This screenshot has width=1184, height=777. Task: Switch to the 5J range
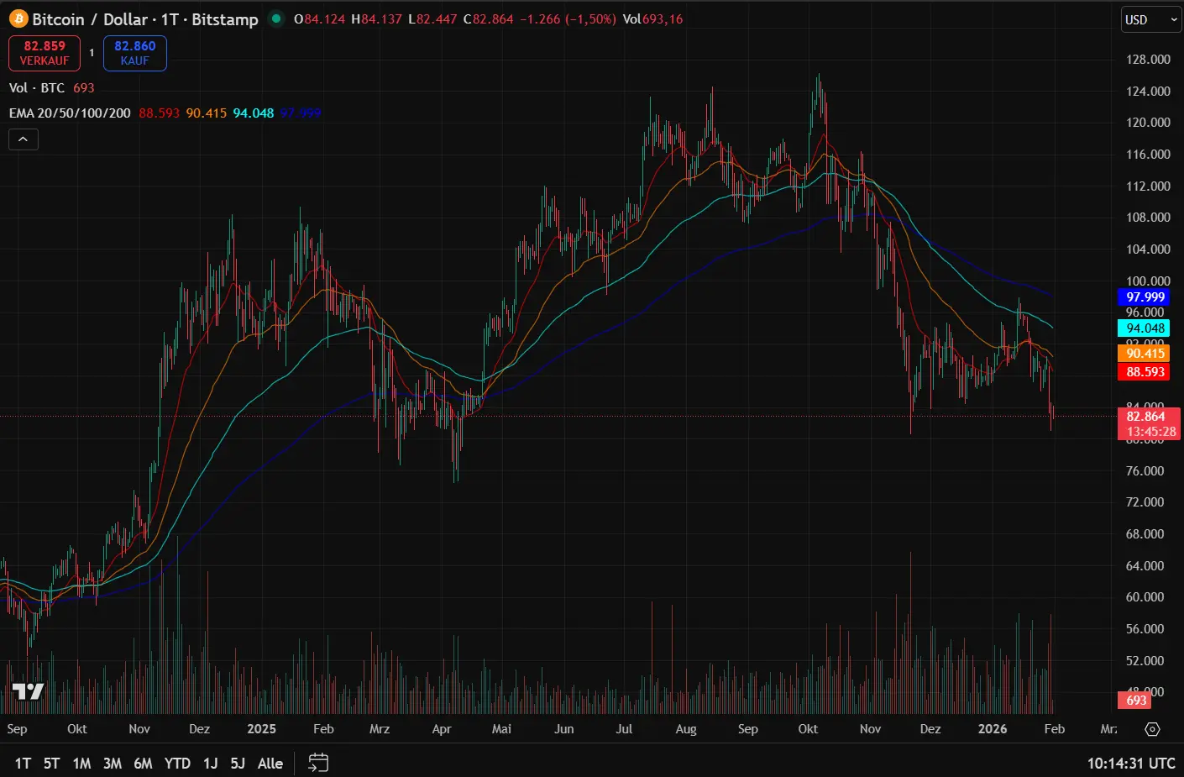[238, 764]
